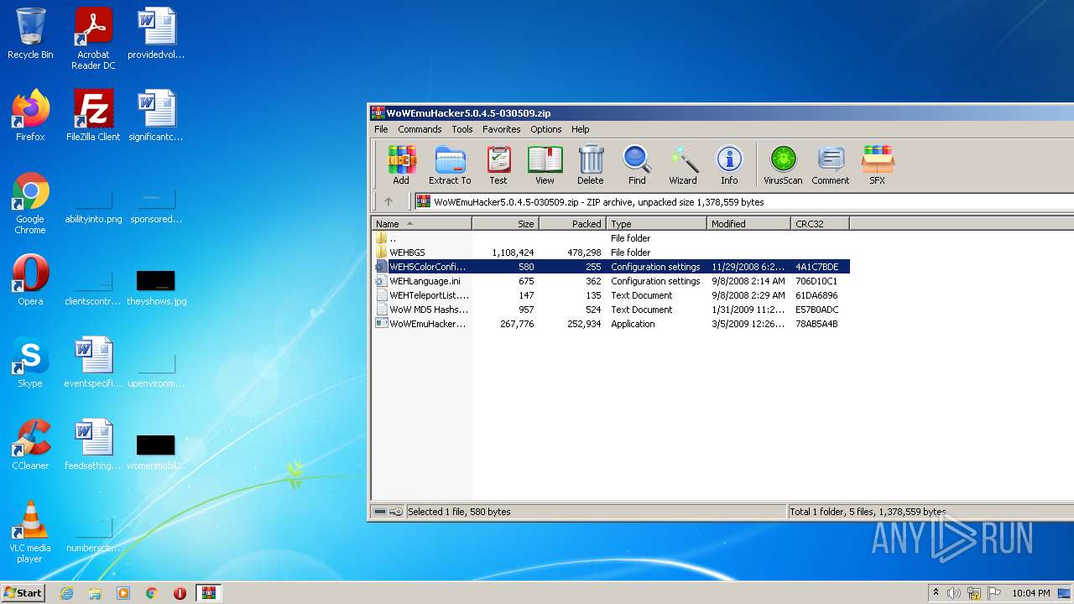
Task: Open the CCleaner desktop shortcut
Action: click(30, 445)
